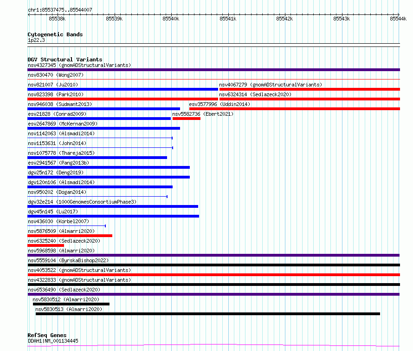The image size is (413, 351).
Task: Click the purple bar under nsv4327345
Action: coord(213,70)
